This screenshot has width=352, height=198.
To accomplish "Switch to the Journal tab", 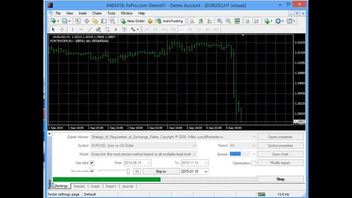I will coord(128,186).
